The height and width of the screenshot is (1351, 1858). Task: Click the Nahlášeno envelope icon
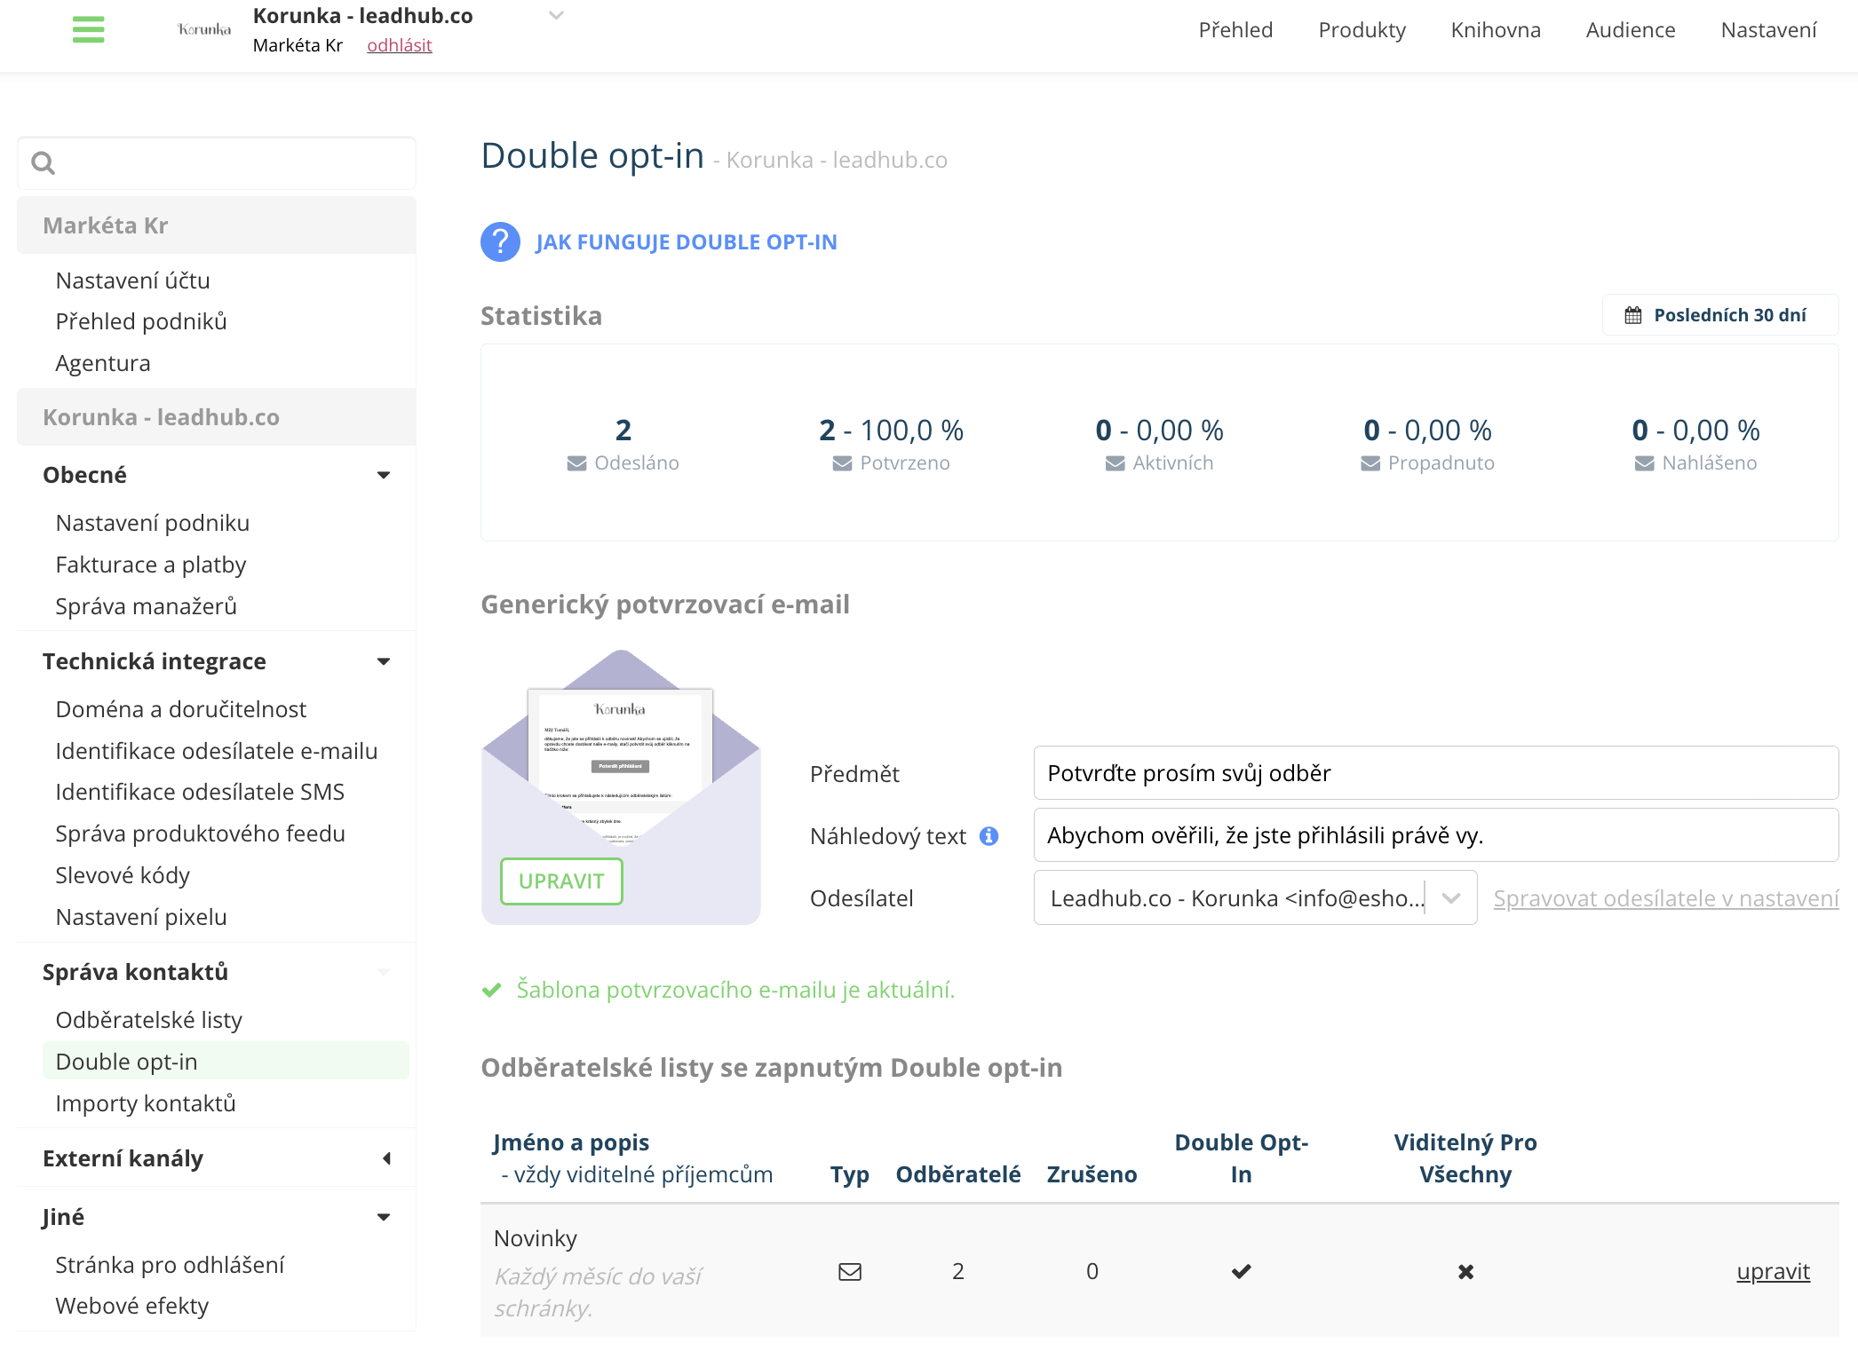(1644, 463)
